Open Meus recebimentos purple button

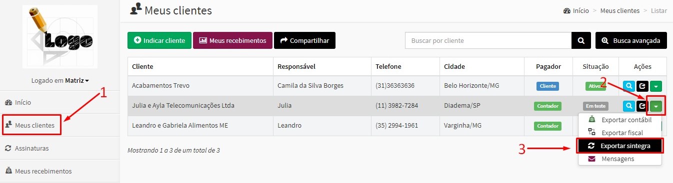(233, 40)
